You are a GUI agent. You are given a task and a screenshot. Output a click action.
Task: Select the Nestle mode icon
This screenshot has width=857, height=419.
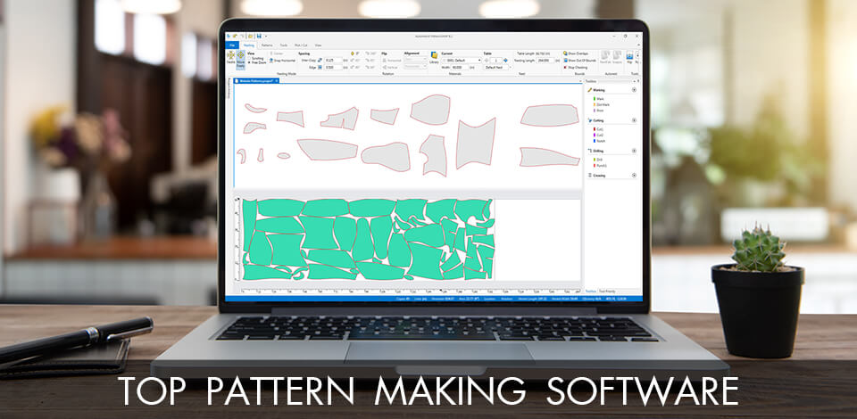[x=230, y=55]
